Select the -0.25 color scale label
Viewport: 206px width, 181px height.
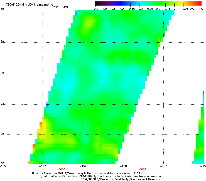pos(149,9)
